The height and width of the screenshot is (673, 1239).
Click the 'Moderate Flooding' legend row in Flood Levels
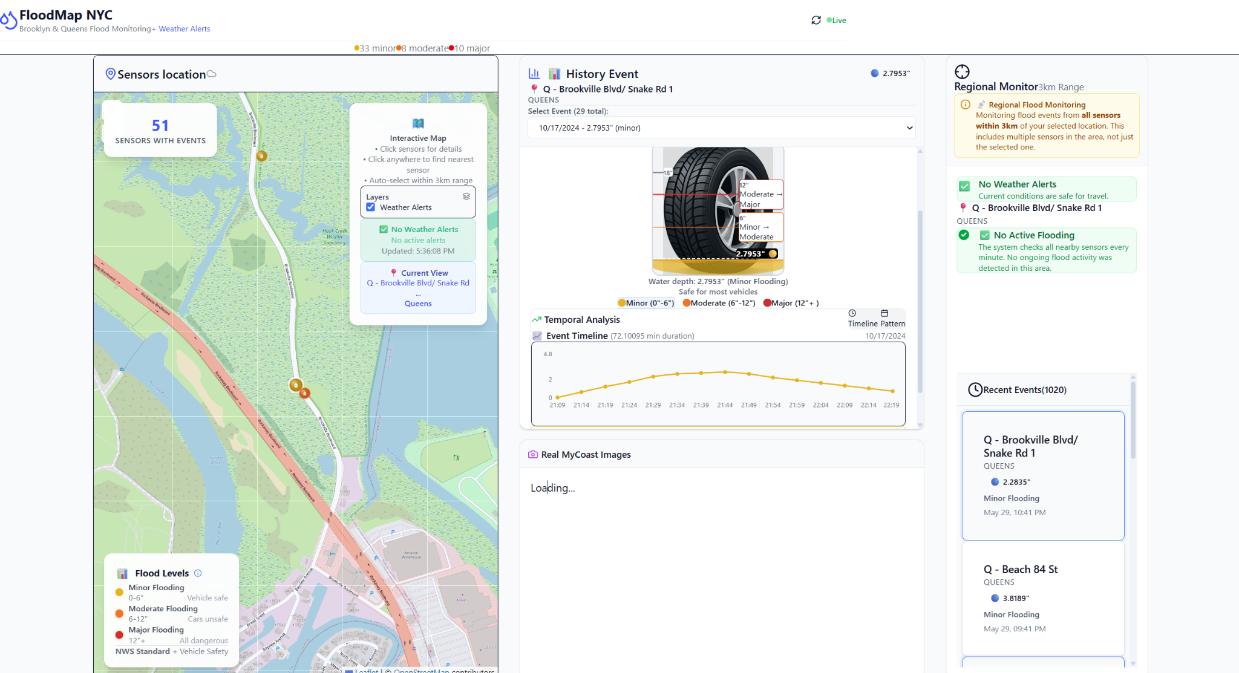point(172,614)
